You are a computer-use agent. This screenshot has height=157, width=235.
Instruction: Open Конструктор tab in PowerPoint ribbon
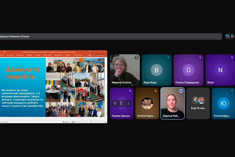point(20,55)
